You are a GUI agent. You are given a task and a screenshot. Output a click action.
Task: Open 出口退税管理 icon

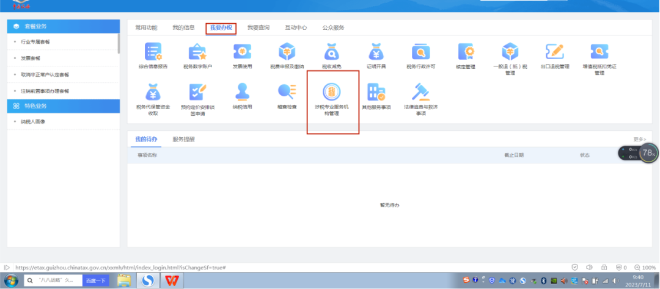pos(555,52)
